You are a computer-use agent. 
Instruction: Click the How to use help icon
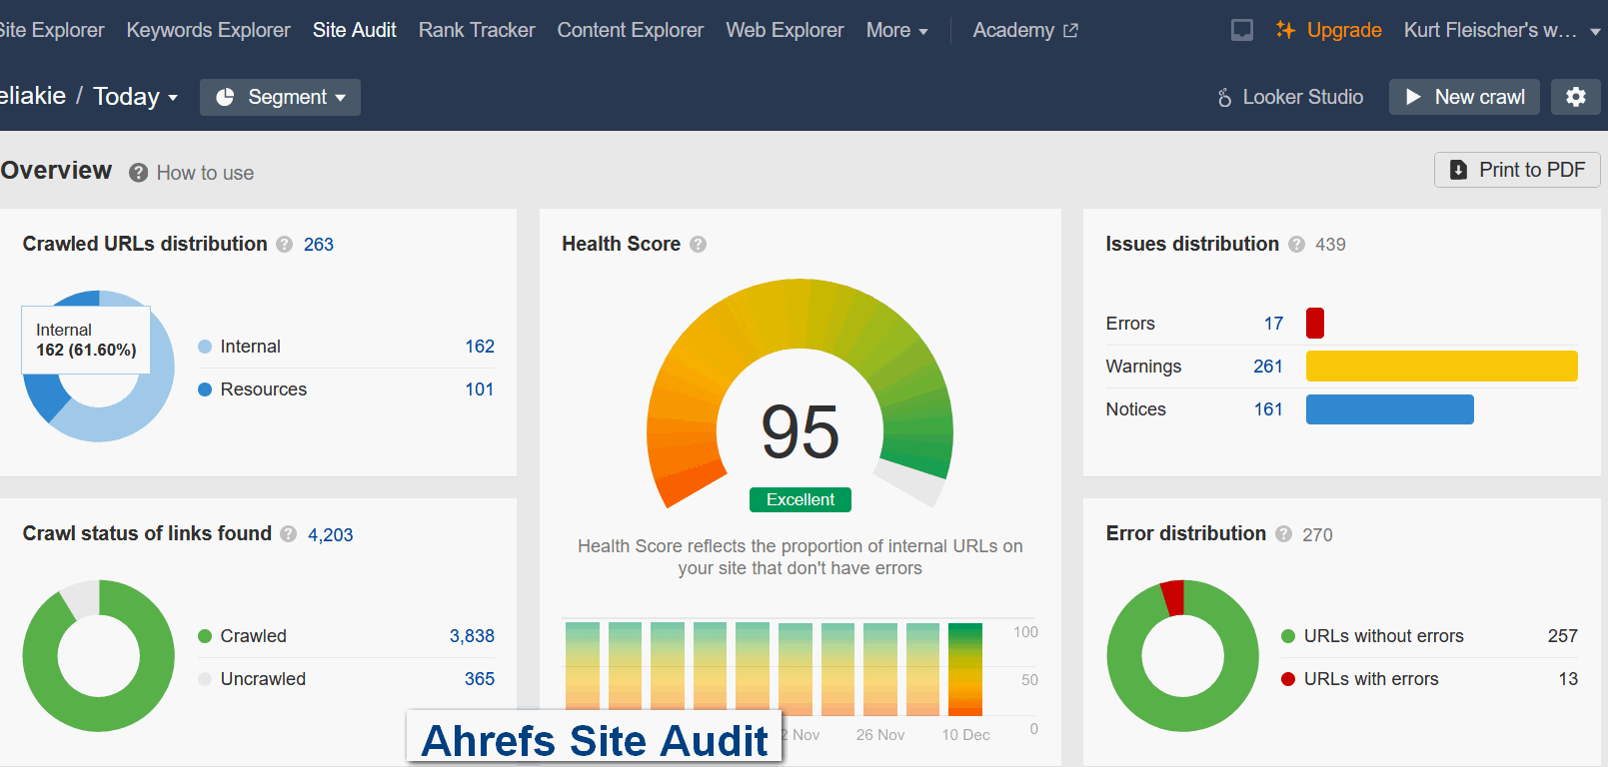139,173
